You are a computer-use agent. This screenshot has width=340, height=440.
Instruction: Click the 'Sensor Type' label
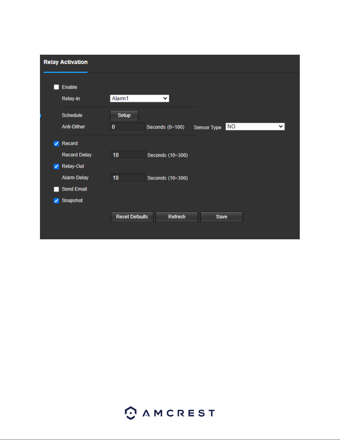pos(208,127)
